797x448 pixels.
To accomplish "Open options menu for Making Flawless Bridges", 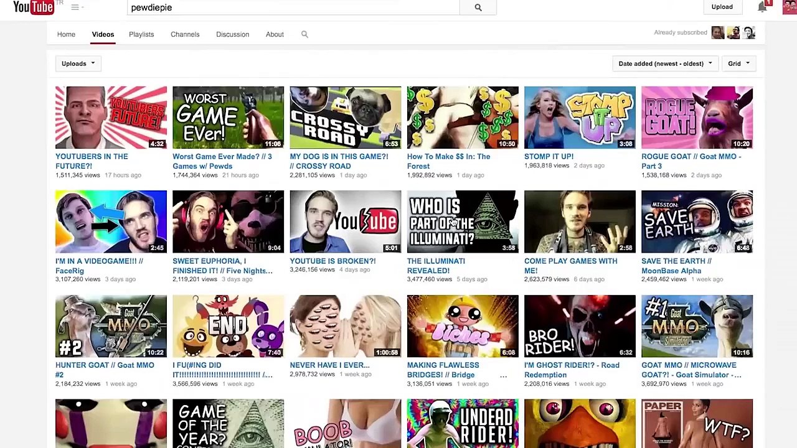I will [x=503, y=375].
